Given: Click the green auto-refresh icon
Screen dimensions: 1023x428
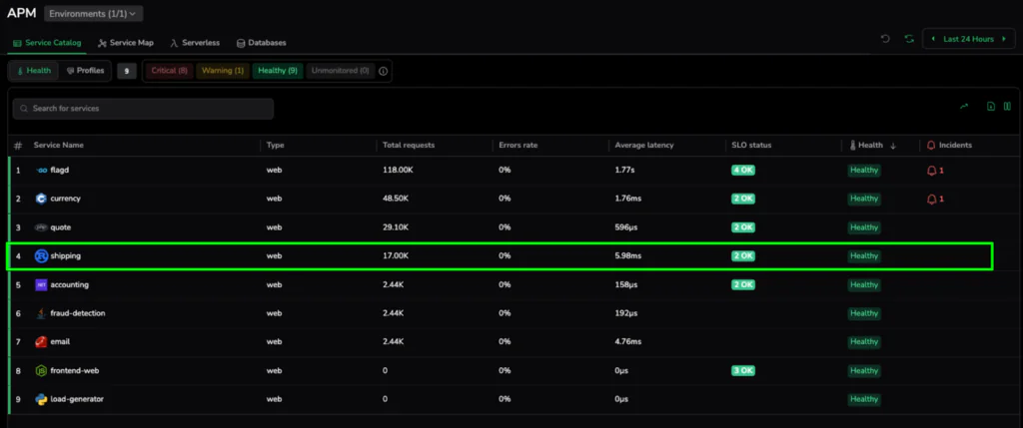Looking at the screenshot, I should [908, 39].
